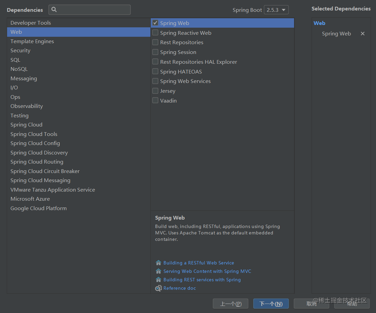Uncheck the Spring Web checkbox
The width and height of the screenshot is (376, 313).
click(x=155, y=23)
